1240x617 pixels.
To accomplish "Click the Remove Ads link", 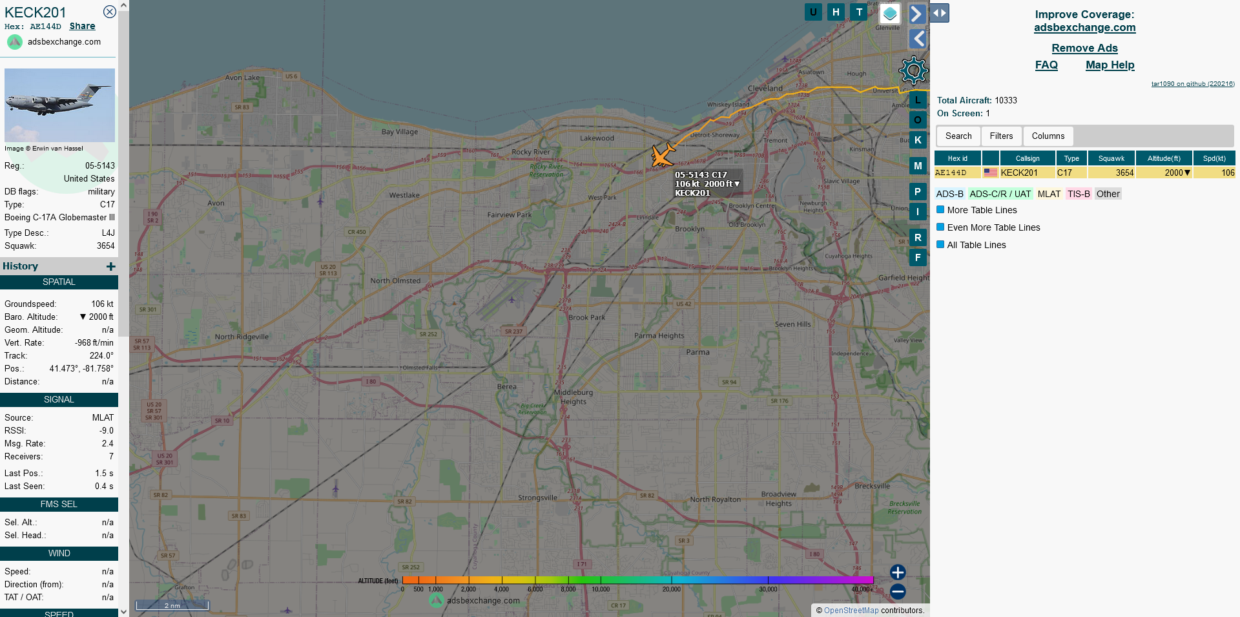I will pyautogui.click(x=1084, y=48).
